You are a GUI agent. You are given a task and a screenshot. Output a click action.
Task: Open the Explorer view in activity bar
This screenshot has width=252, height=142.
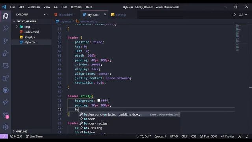tap(6, 16)
